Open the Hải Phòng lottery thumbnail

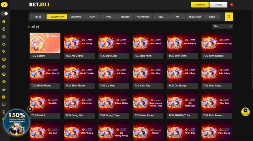(79, 131)
